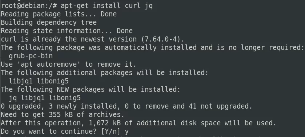Click libjq1 in the additional packages line
The image size is (305, 137).
[x=21, y=81]
